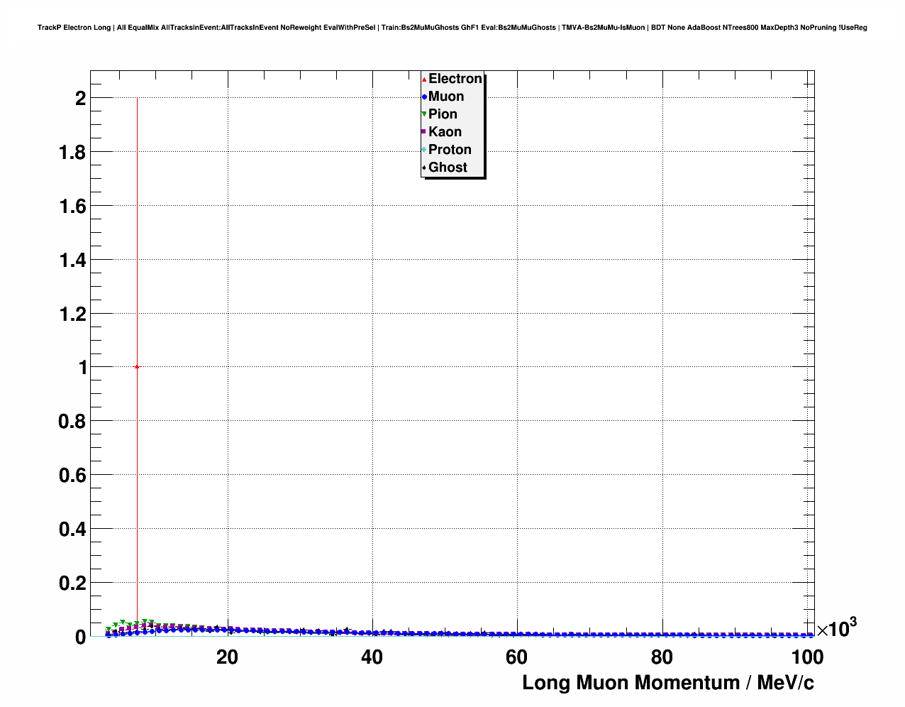Select the Muon legend label
The height and width of the screenshot is (707, 905).
pyautogui.click(x=446, y=97)
